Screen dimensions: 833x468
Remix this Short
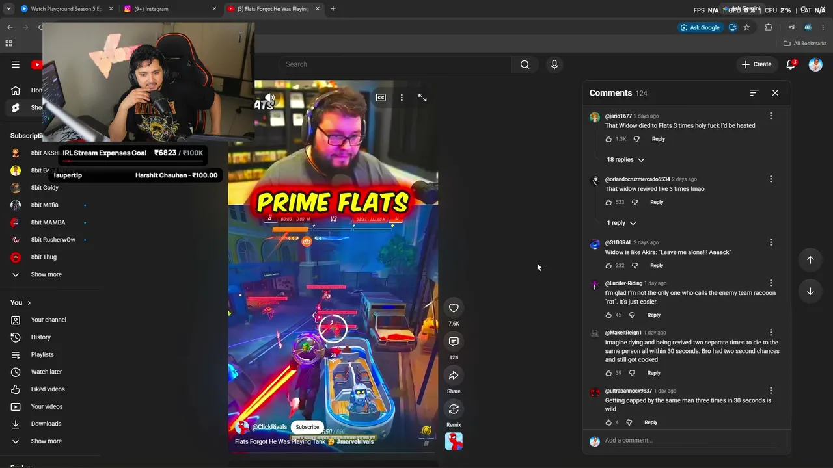[x=454, y=409]
